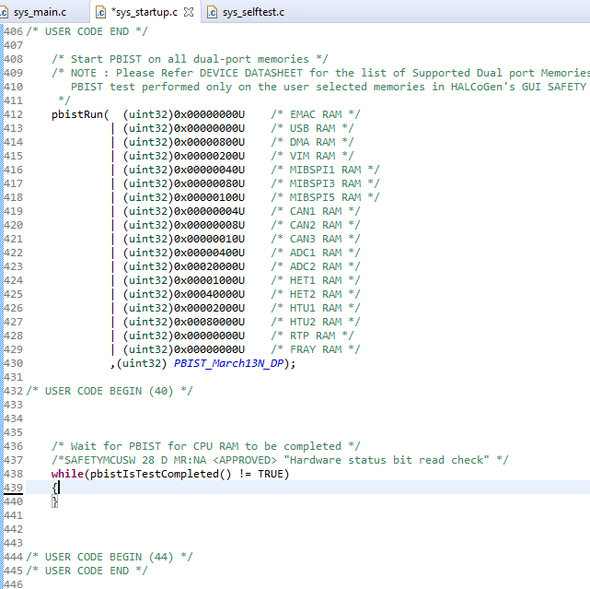Click the USER CODE END comment on line 445

coord(87,571)
